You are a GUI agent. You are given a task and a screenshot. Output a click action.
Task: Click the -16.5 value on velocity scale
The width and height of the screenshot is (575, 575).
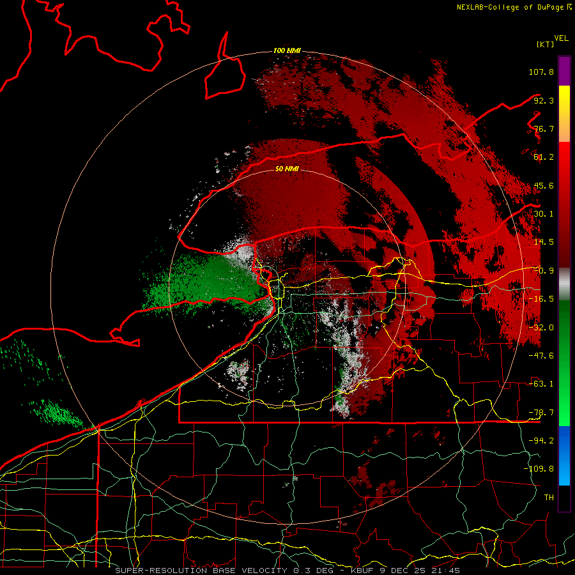[541, 299]
